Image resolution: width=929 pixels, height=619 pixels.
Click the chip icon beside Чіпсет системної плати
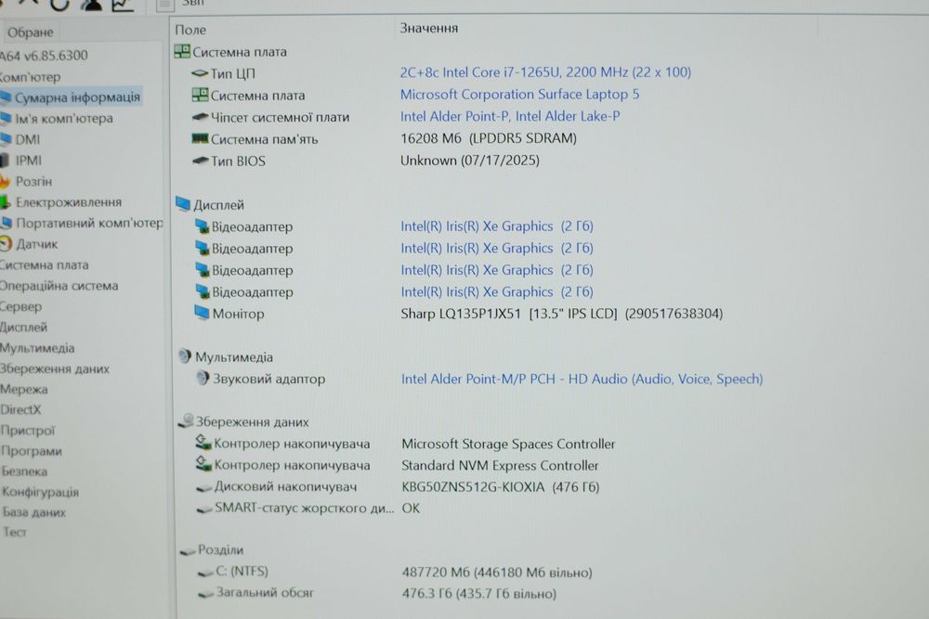[201, 117]
